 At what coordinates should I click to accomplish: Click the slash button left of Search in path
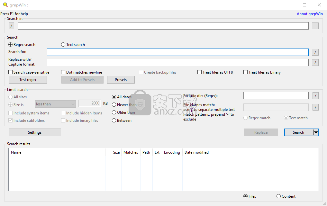[11, 26]
